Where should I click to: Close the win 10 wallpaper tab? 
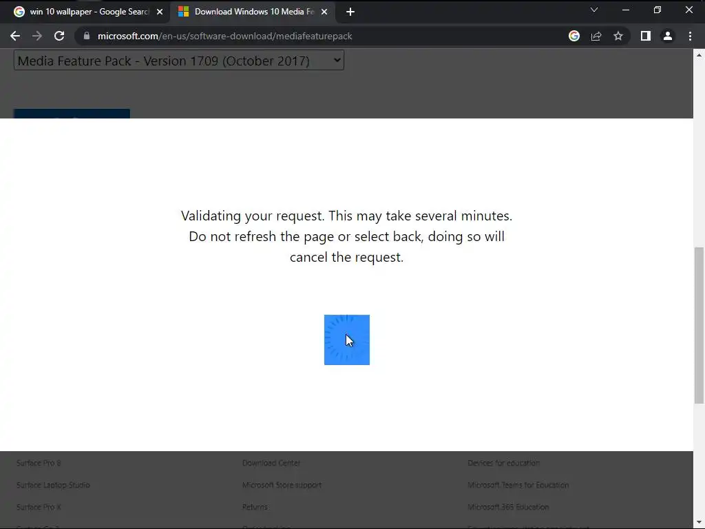(x=160, y=12)
